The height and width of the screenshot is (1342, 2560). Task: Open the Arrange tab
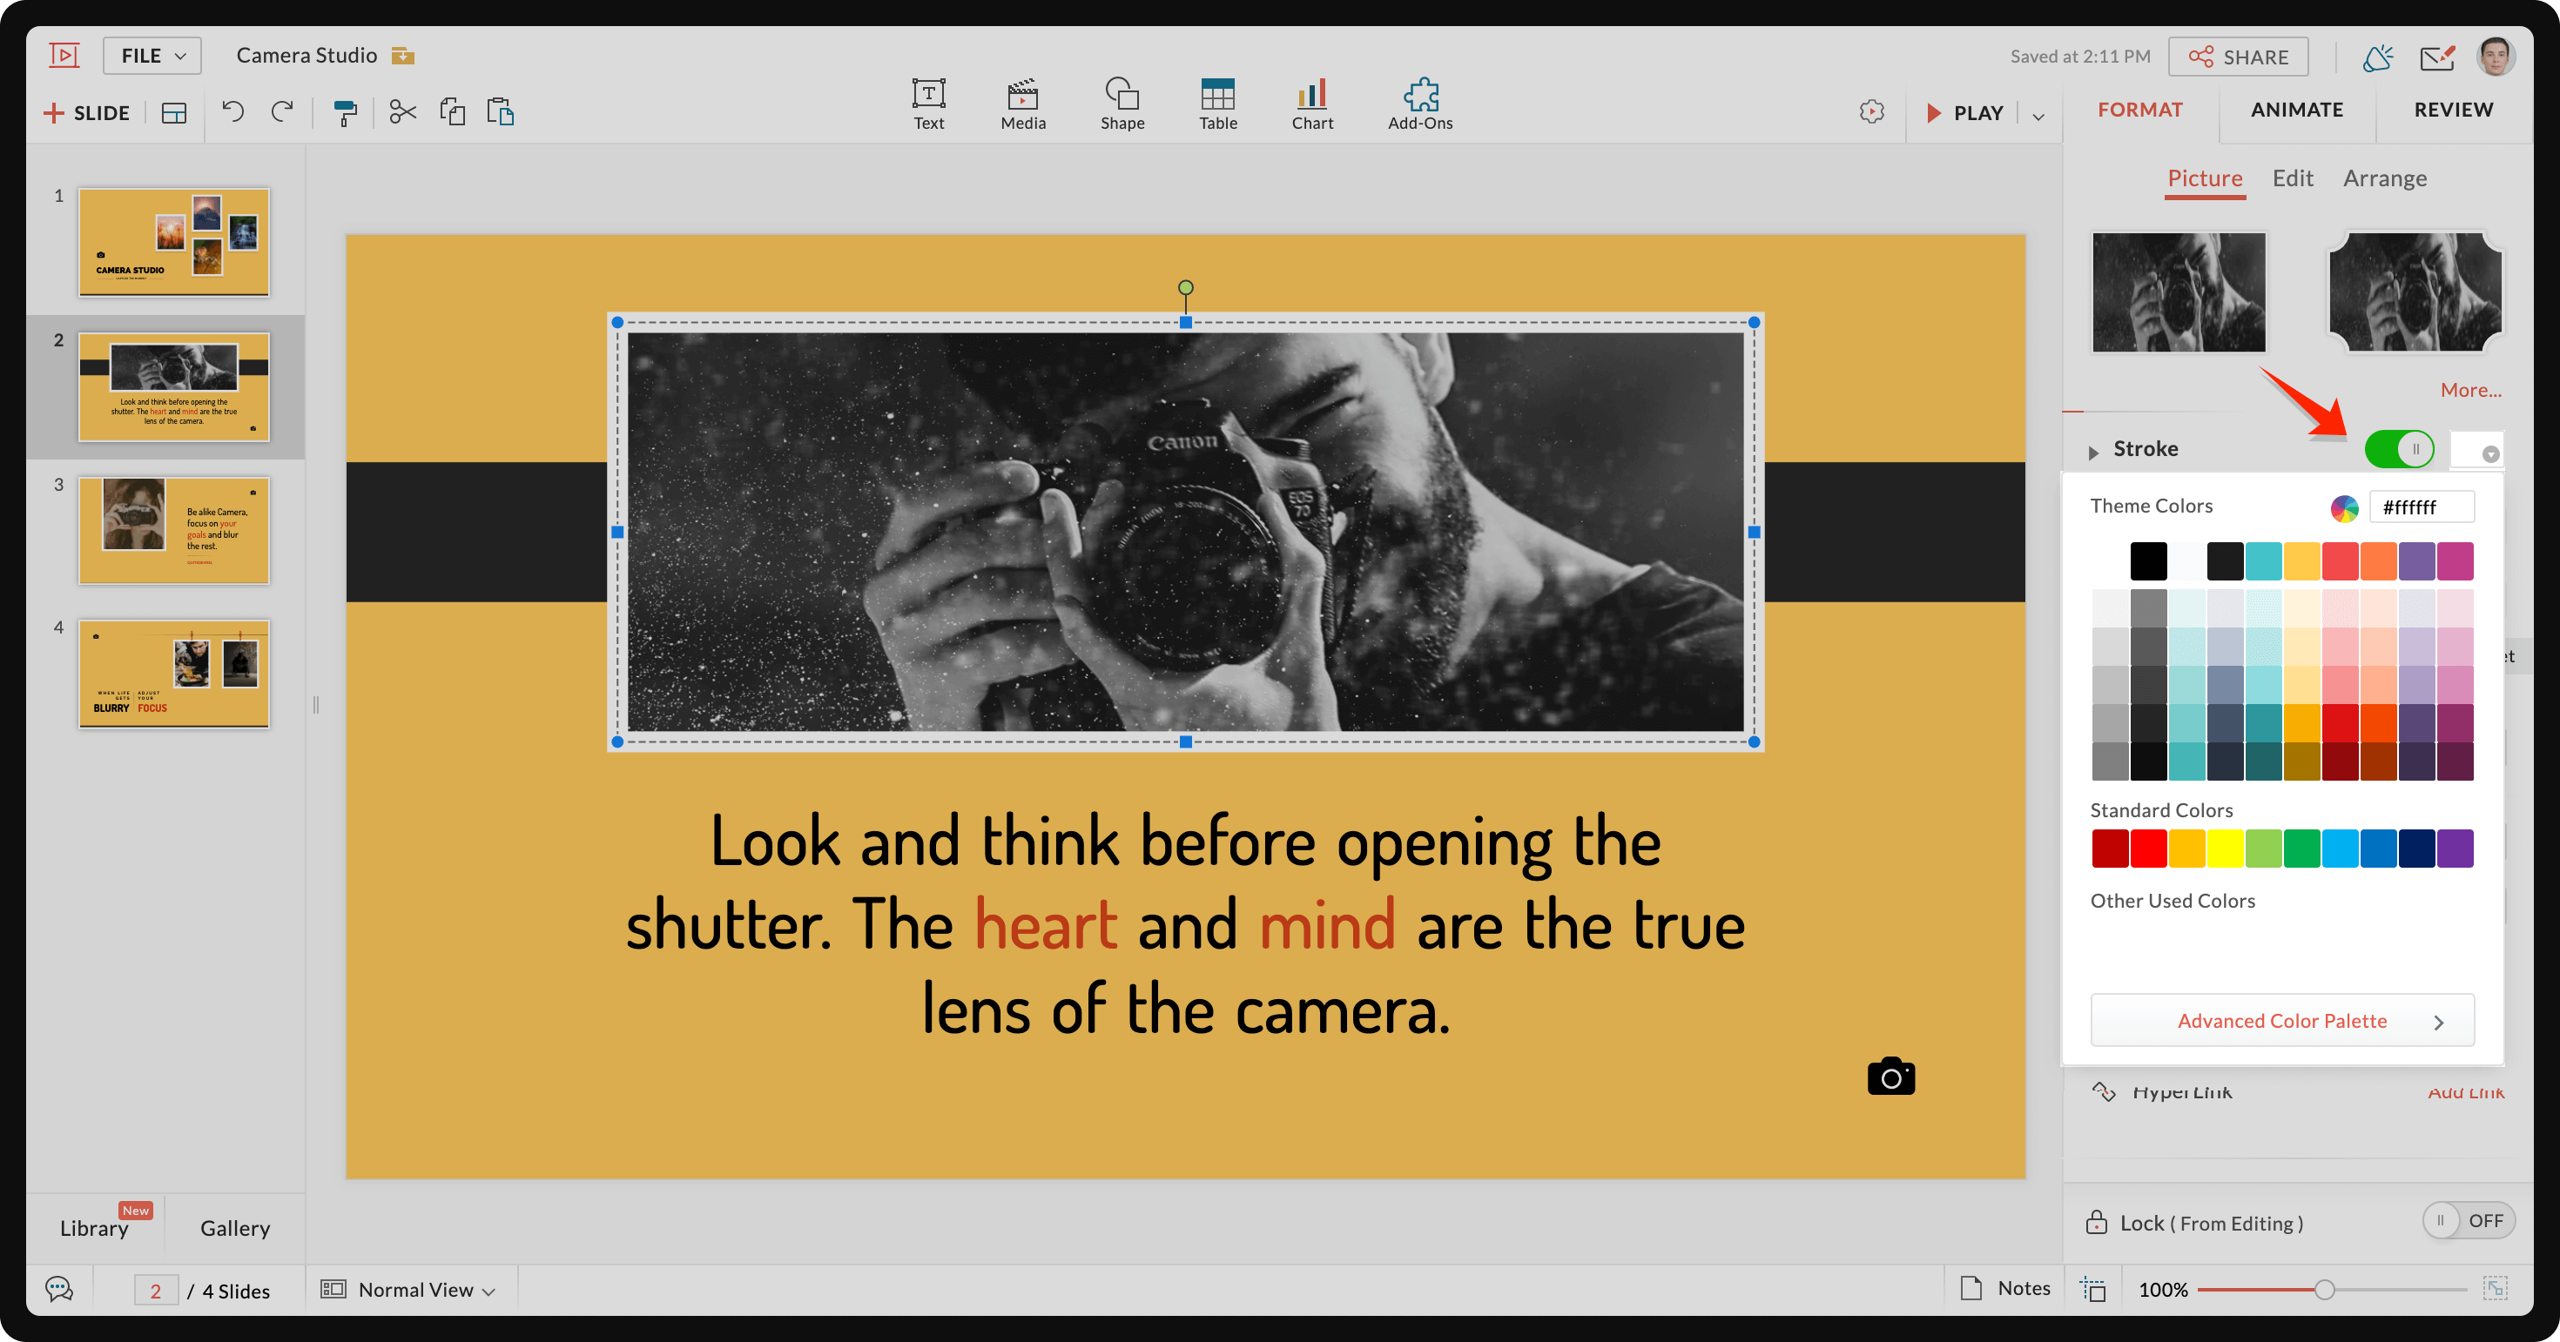2384,178
